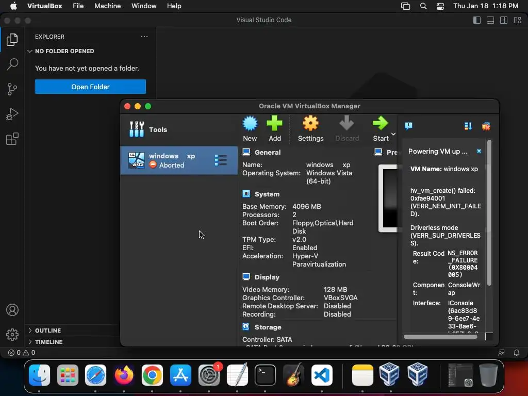Open VS Code notifications bell
The height and width of the screenshot is (396, 528).
point(517,353)
